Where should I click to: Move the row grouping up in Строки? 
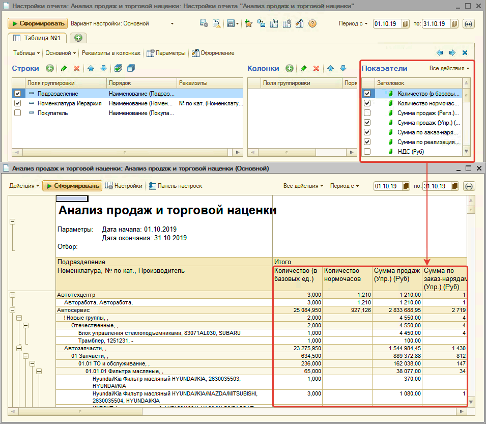[91, 68]
